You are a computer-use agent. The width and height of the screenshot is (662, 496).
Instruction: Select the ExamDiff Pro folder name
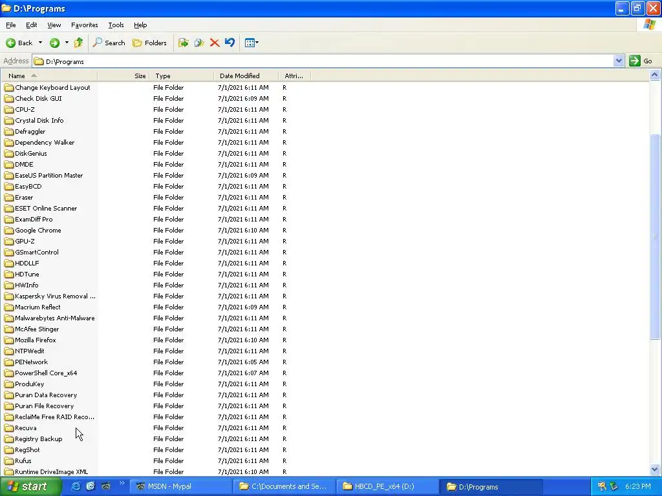pyautogui.click(x=34, y=220)
